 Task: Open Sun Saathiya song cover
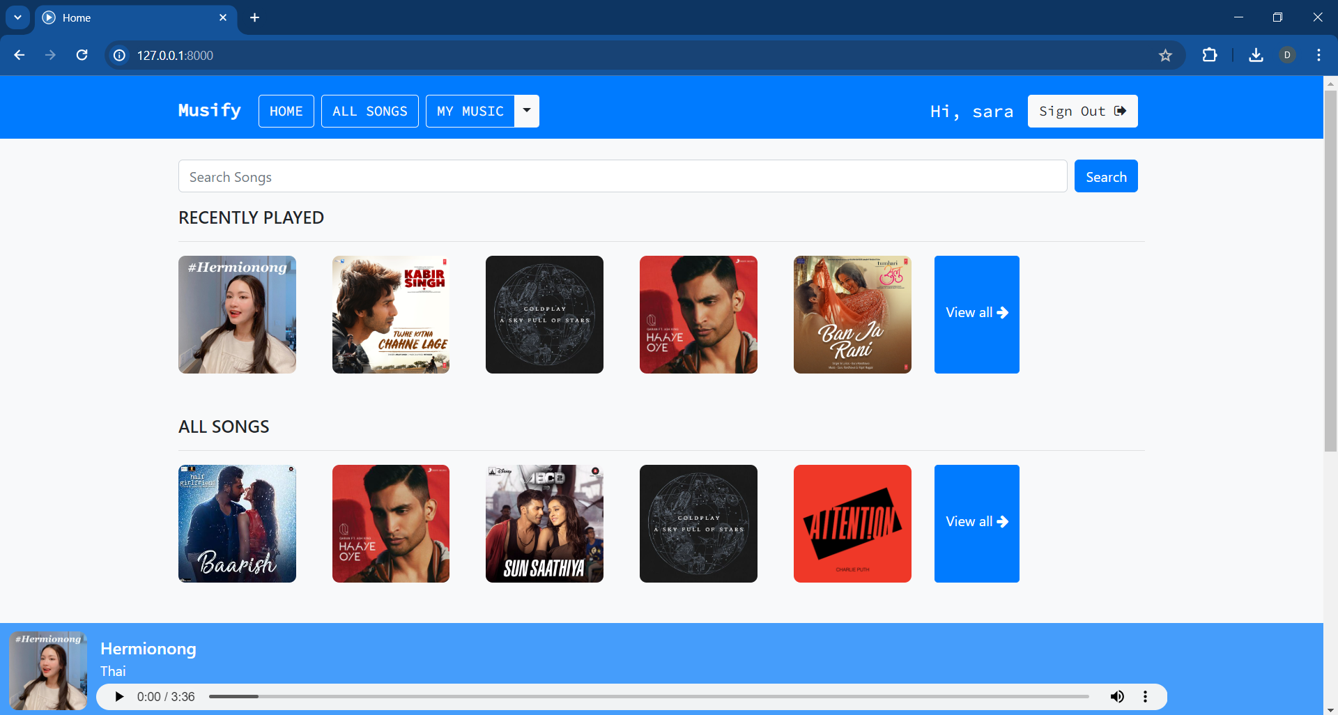544,523
